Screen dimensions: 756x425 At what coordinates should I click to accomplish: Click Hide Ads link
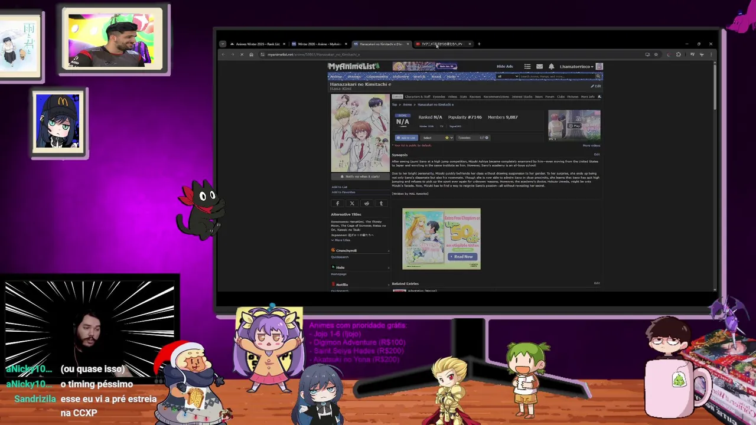(504, 66)
